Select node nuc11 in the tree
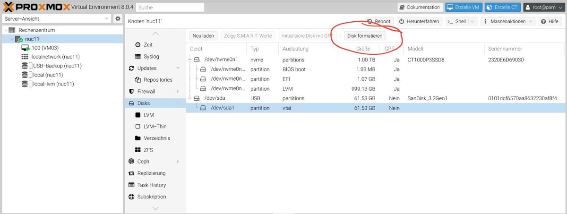Screen dimensions: 567x214 click(x=32, y=39)
